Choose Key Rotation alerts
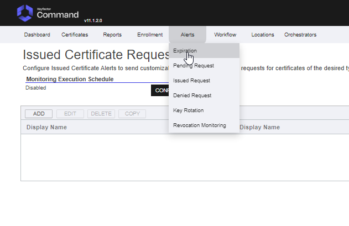This screenshot has height=226, width=349. (188, 111)
